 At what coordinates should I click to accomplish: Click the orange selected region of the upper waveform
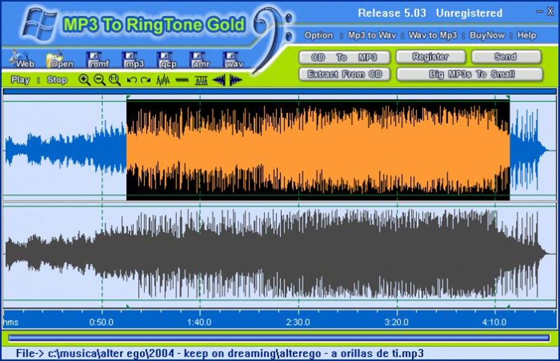click(x=318, y=150)
